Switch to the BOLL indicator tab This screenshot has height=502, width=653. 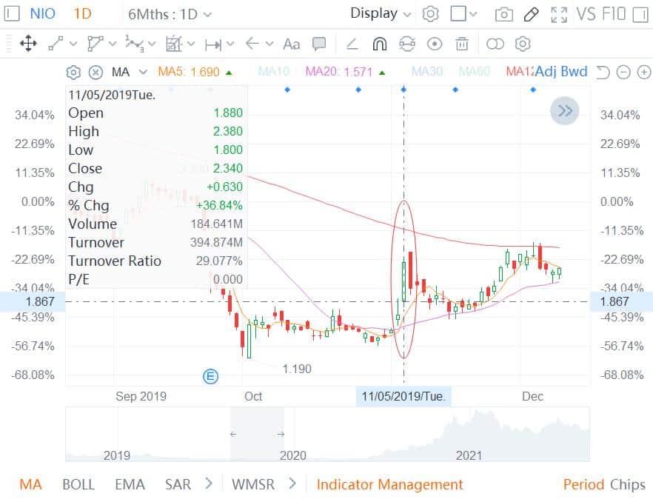click(x=78, y=484)
